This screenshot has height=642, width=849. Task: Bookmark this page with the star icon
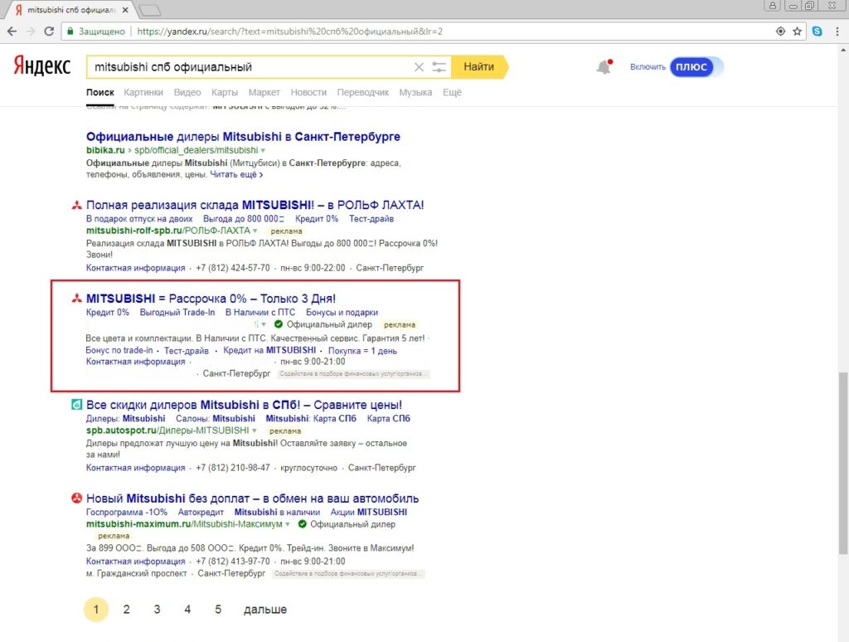click(797, 32)
